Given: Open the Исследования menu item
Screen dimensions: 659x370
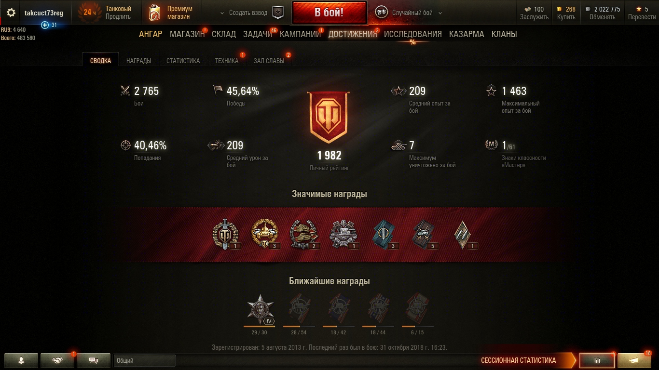Looking at the screenshot, I should click(x=413, y=34).
